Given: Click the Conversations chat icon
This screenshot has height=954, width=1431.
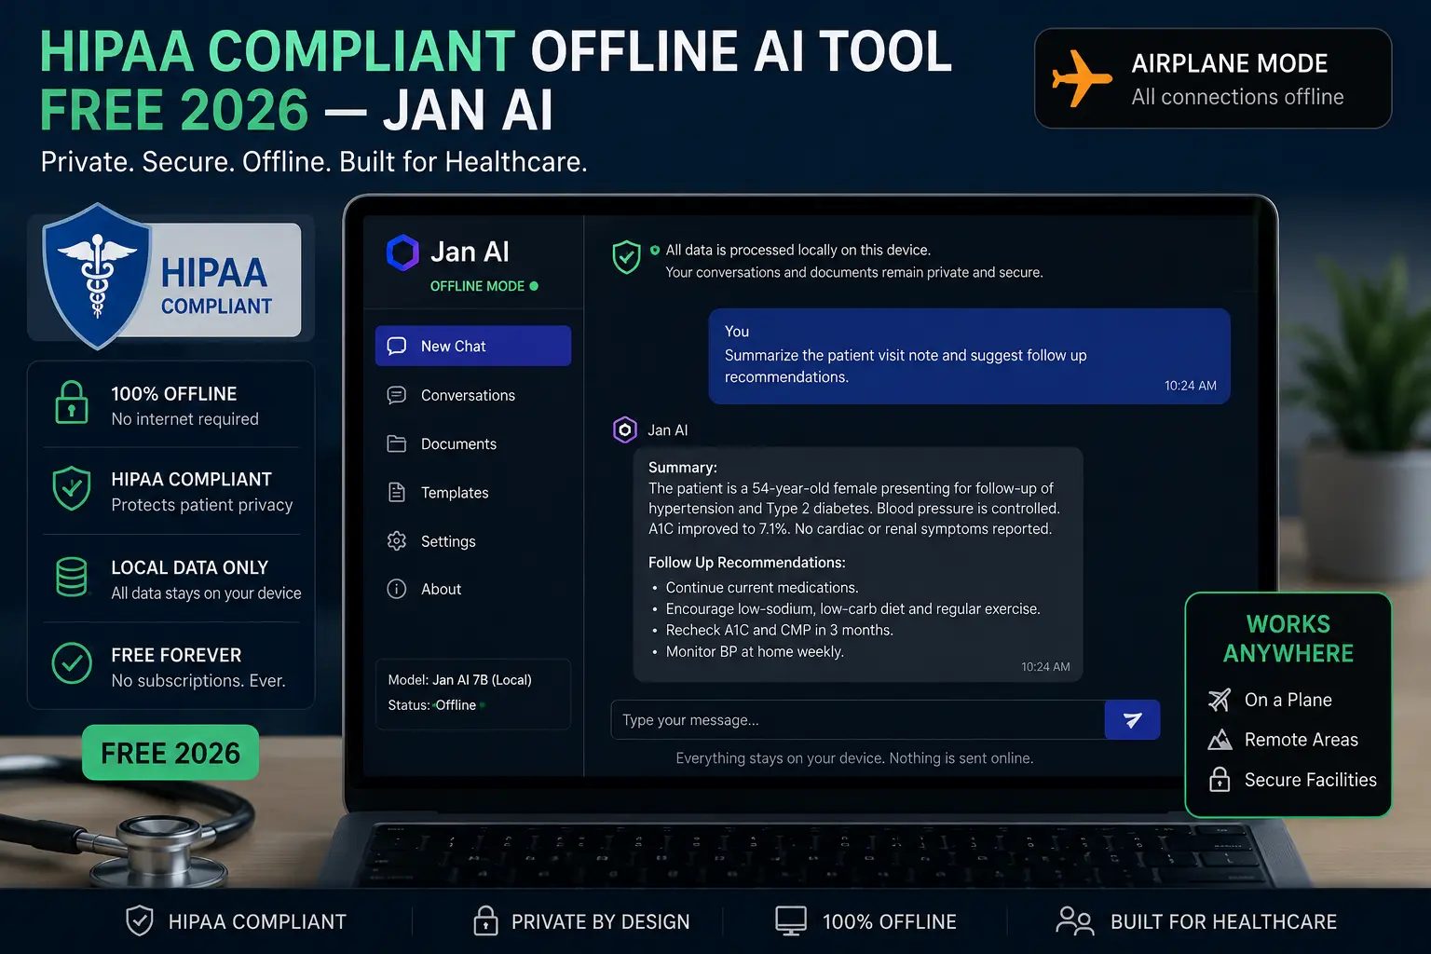Looking at the screenshot, I should pos(397,395).
